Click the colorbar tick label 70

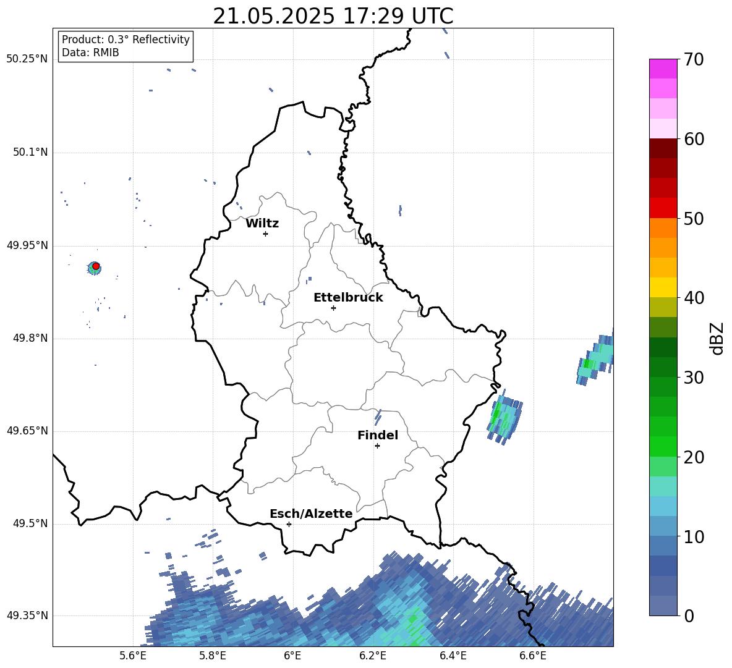coord(694,60)
